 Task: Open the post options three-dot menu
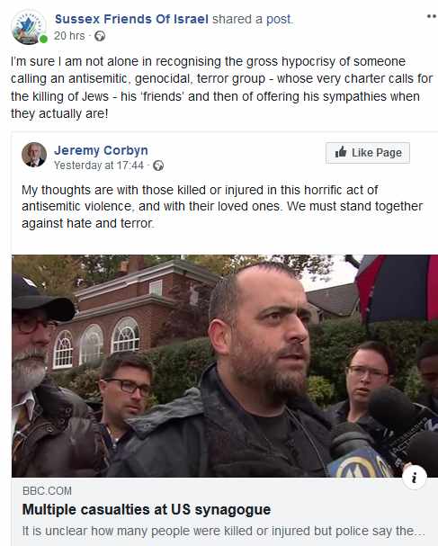pos(432,16)
